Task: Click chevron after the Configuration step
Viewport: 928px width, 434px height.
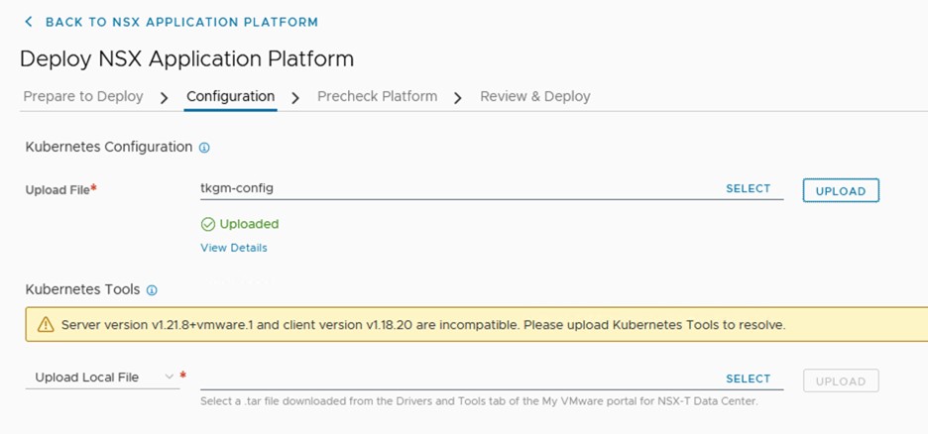Action: coord(295,98)
